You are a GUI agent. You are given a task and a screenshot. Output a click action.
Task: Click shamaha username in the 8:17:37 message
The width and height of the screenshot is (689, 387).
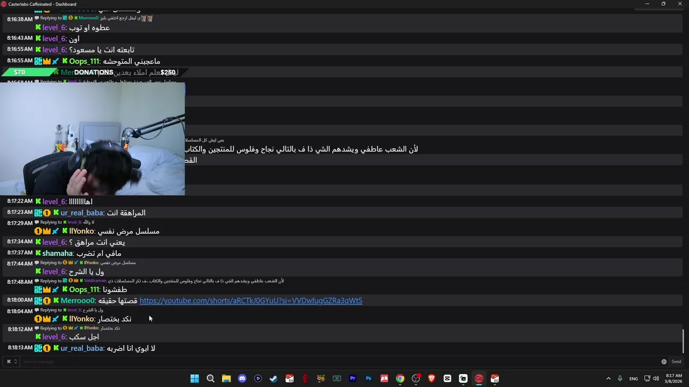57,253
